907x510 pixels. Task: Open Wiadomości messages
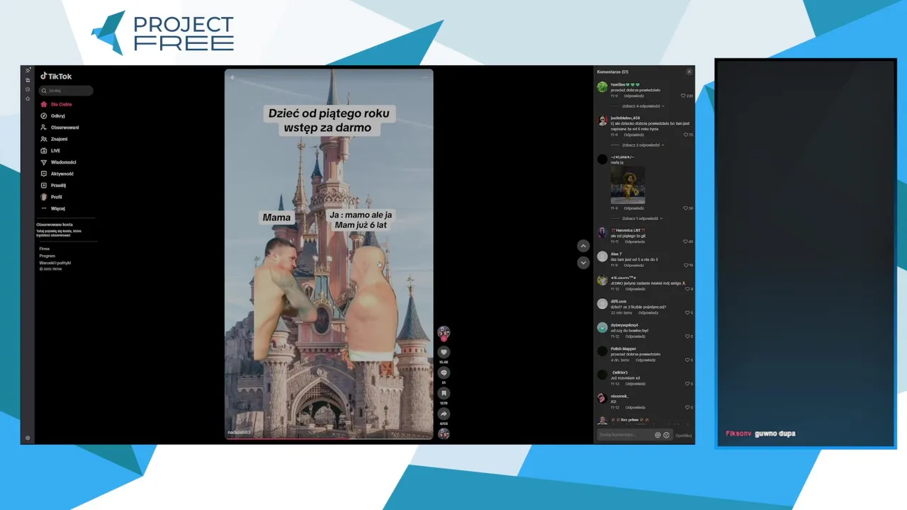pos(57,162)
